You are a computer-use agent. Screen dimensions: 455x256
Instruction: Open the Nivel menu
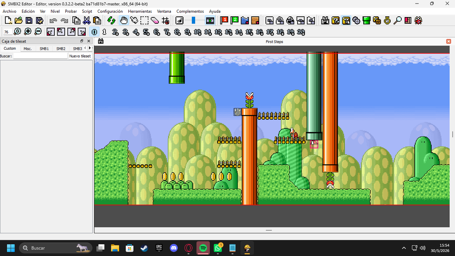point(55,11)
